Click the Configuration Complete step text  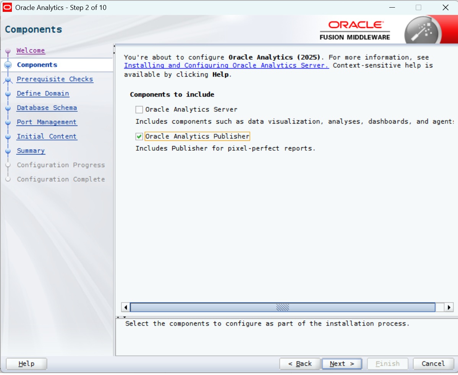coord(61,180)
